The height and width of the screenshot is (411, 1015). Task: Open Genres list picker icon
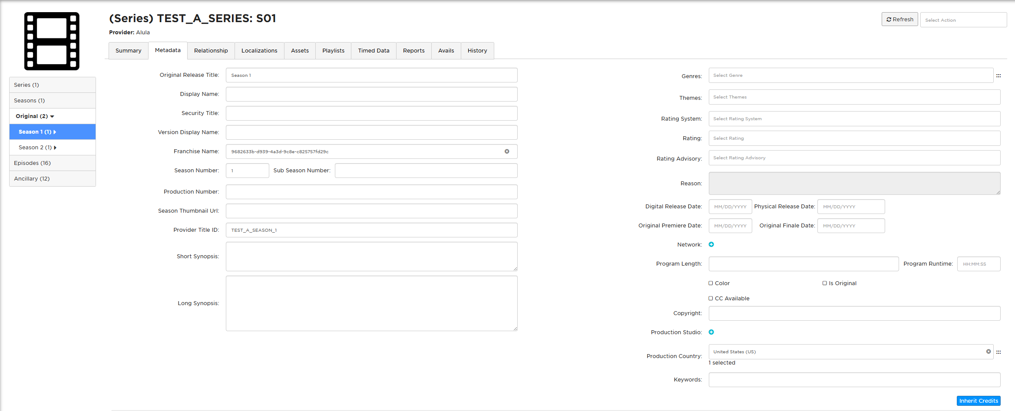pos(998,76)
